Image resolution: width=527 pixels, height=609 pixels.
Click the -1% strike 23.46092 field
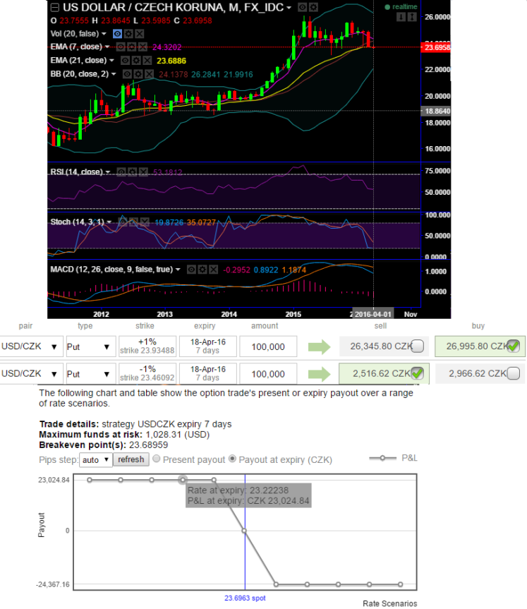click(x=147, y=373)
